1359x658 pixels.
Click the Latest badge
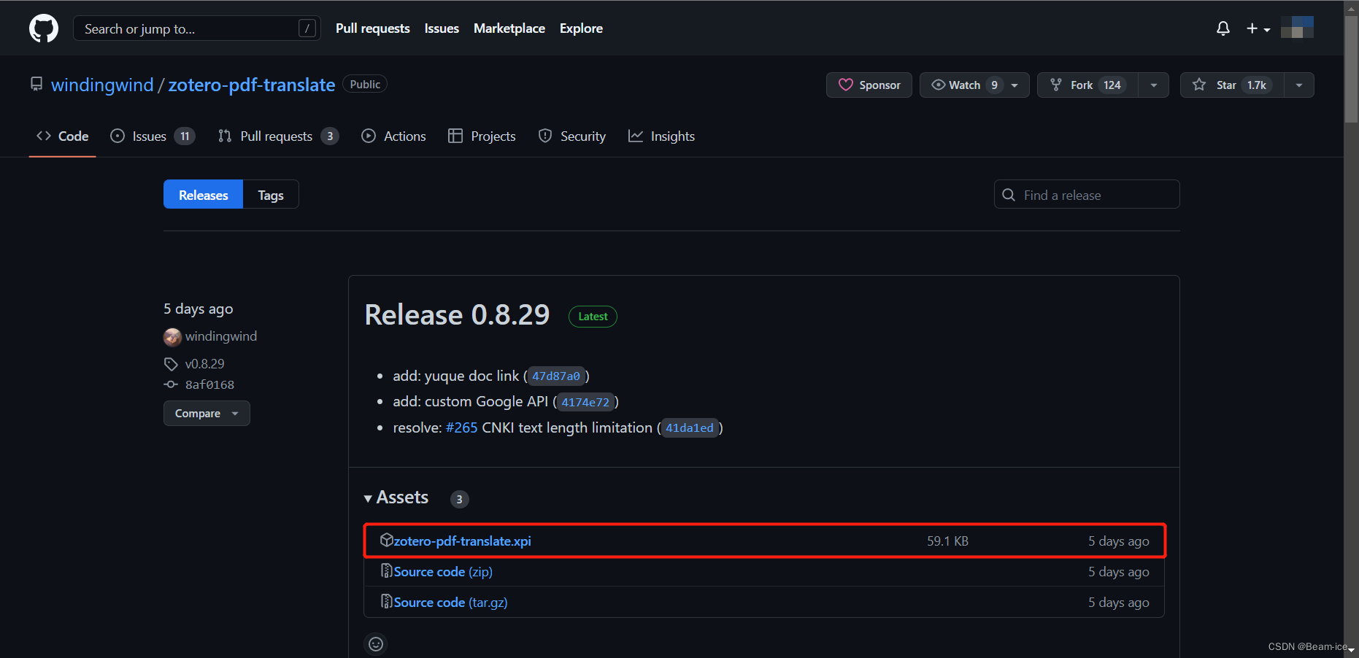coord(593,317)
